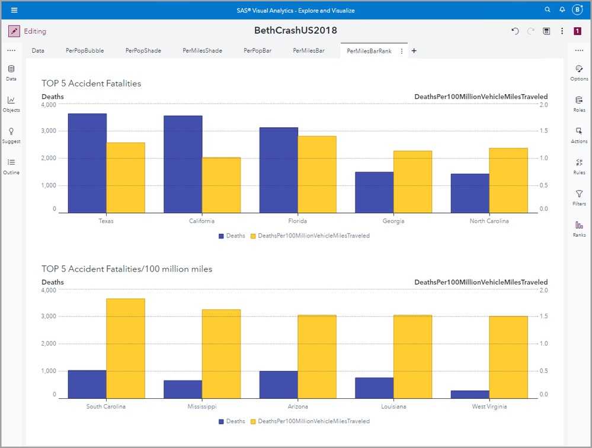Click the South Carolina yellow per-miles bar

tap(126, 349)
